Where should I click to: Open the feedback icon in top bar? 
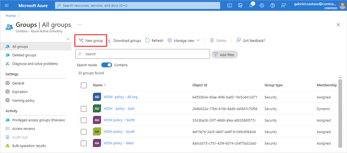pos(283,6)
